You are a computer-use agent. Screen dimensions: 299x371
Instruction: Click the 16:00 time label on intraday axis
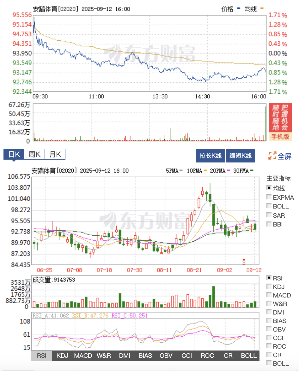pyautogui.click(x=259, y=96)
